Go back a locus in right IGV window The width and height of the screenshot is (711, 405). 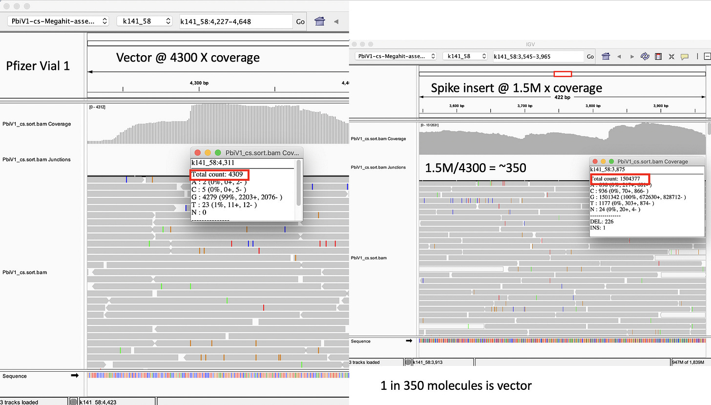[x=620, y=56]
